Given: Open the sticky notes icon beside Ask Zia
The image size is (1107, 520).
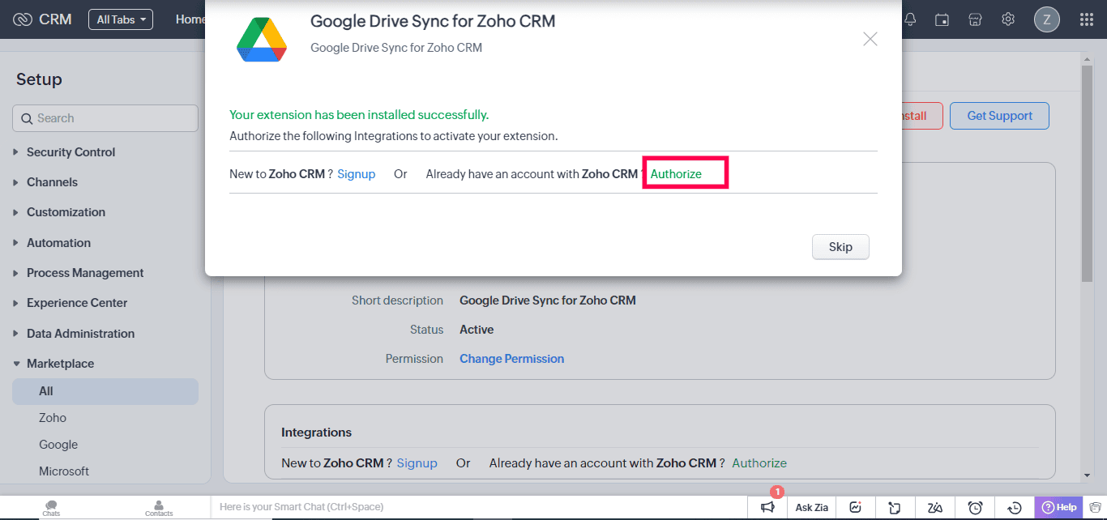Looking at the screenshot, I should pyautogui.click(x=855, y=508).
